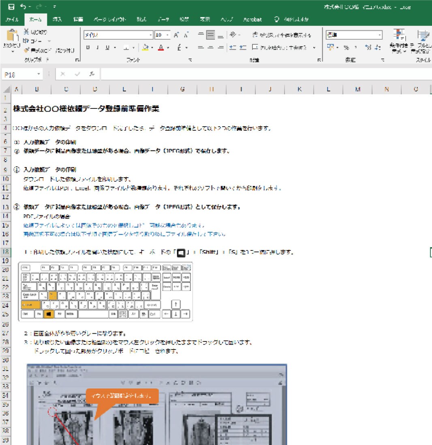
Task: Toggle the highlighted Middle Align button
Action: 211,35
